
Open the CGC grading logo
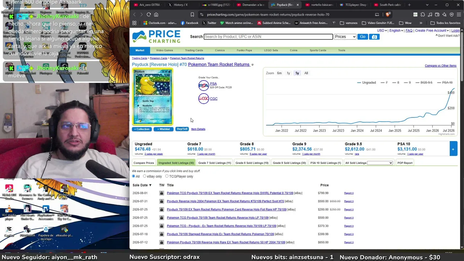coord(204,99)
